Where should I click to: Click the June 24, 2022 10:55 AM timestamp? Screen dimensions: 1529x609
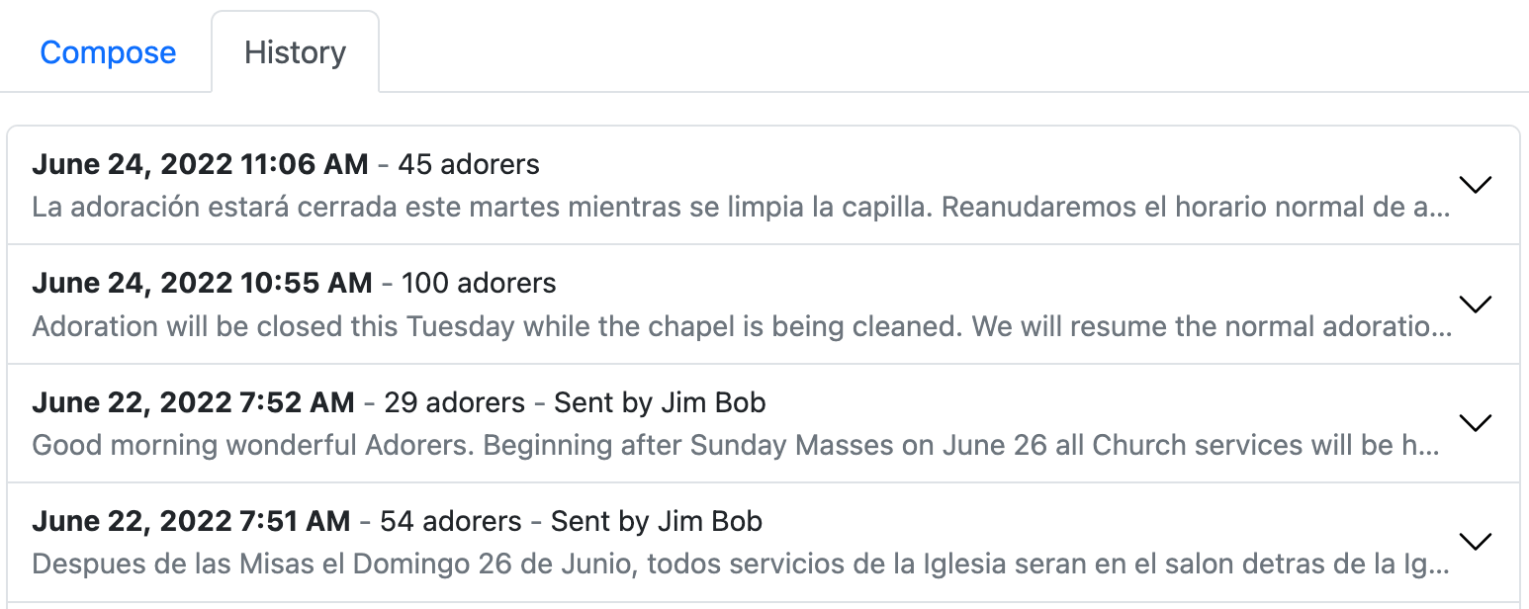202,284
